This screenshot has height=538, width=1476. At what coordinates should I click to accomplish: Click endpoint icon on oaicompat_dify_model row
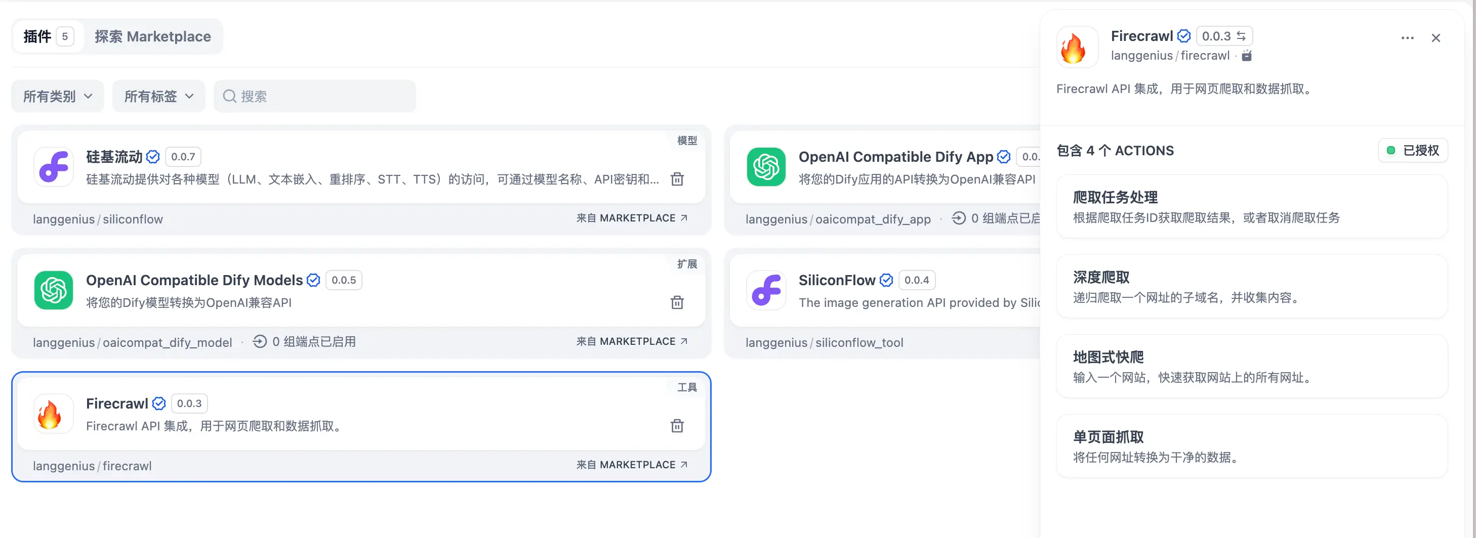(260, 342)
